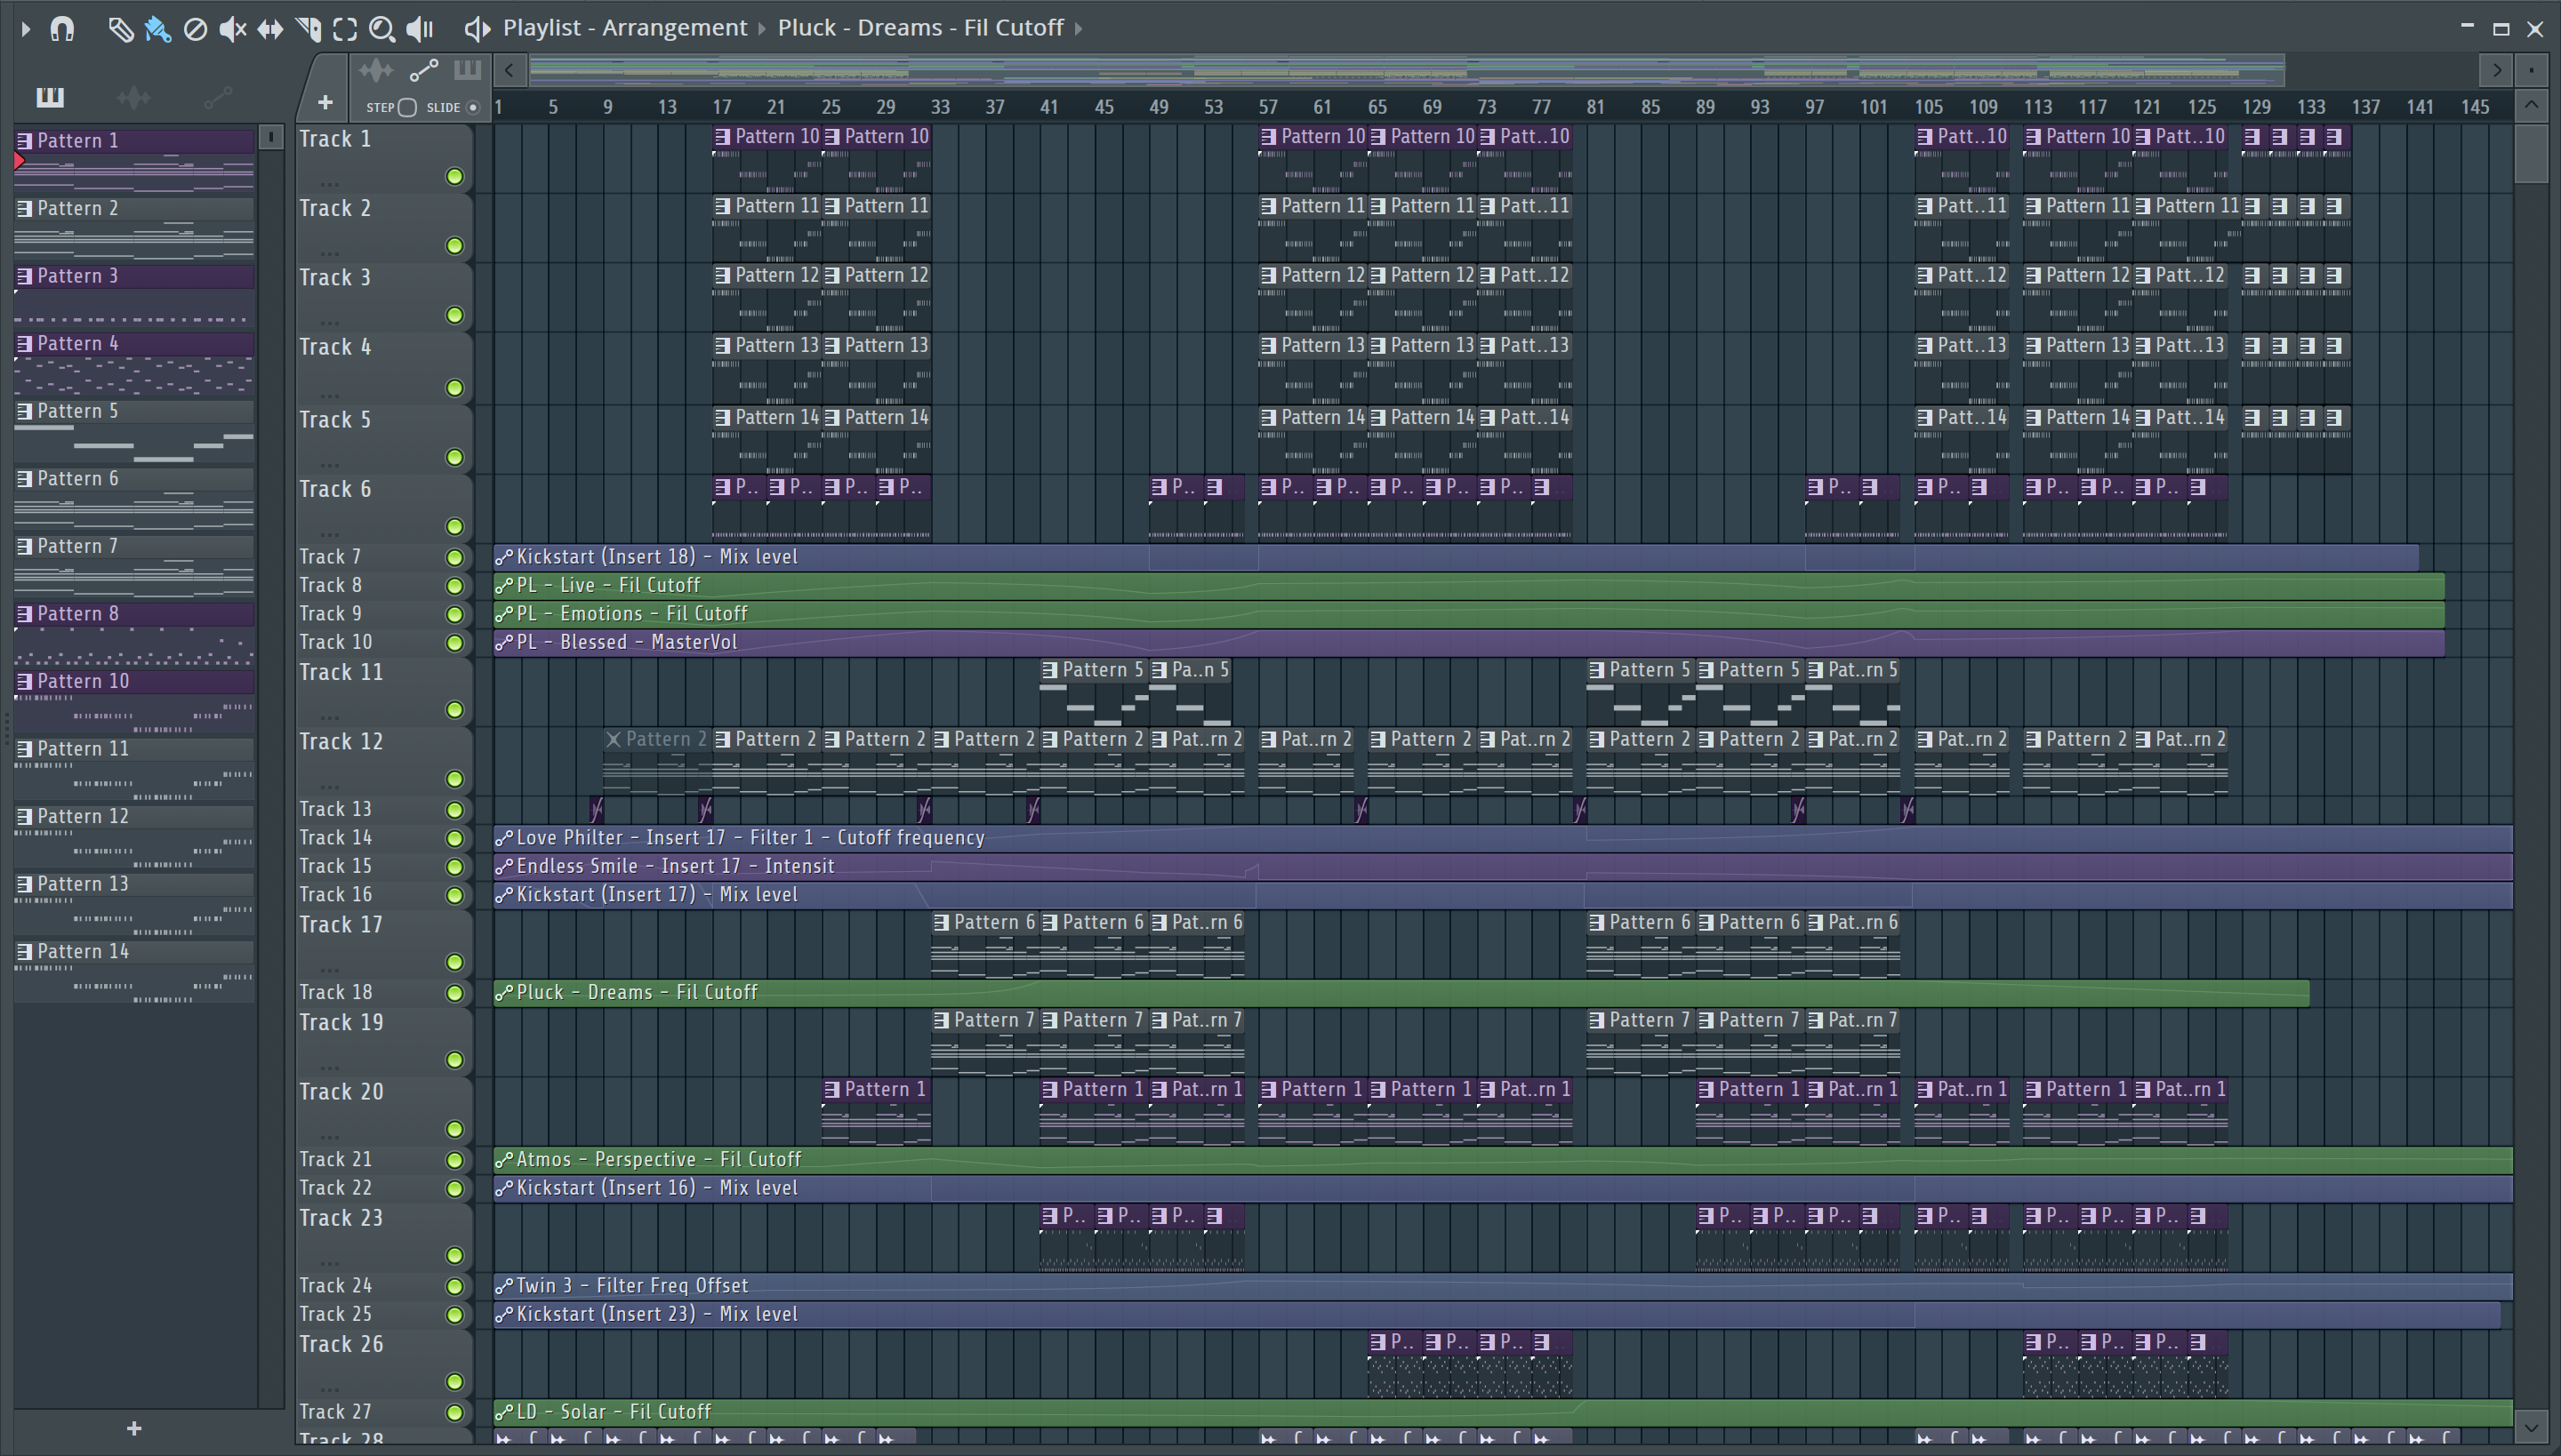2561x1456 pixels.
Task: Add new pattern via picker plus button
Action: click(x=134, y=1429)
